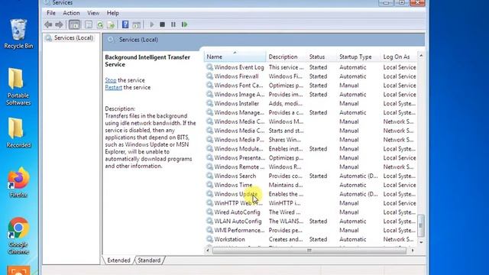Switch to the Standard tab
The height and width of the screenshot is (275, 489).
pyautogui.click(x=149, y=260)
